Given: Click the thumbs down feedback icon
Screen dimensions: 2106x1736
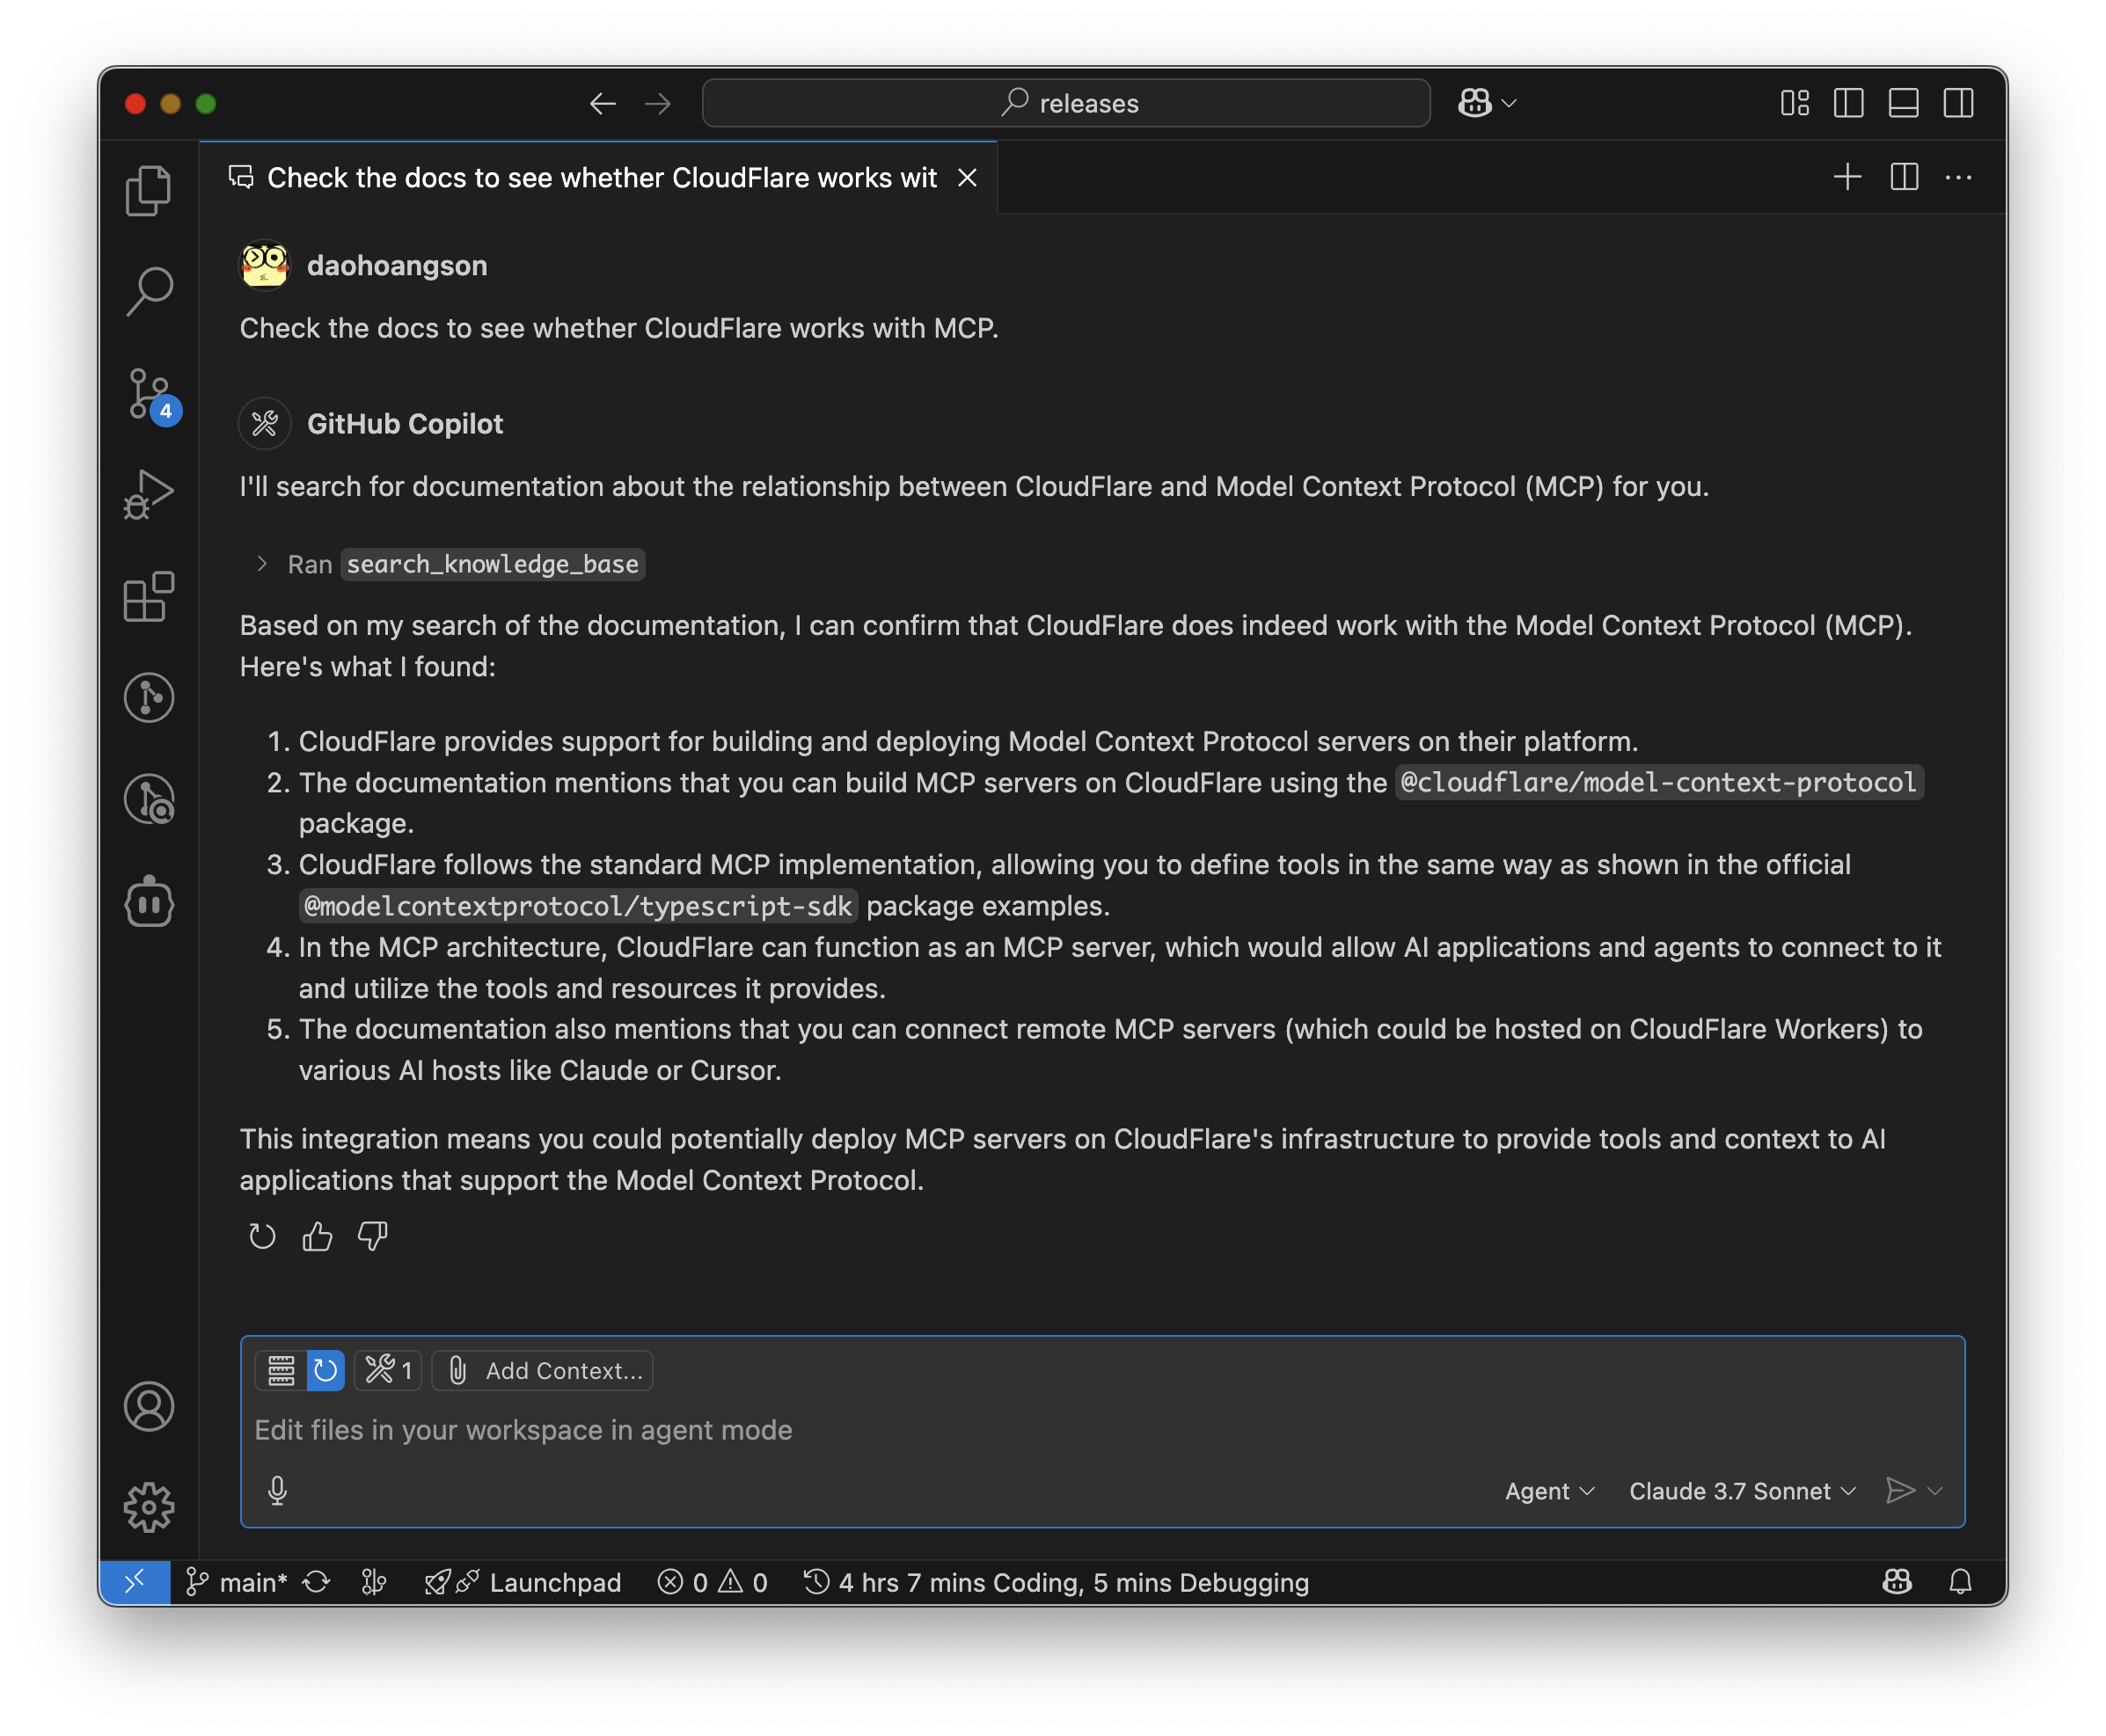Looking at the screenshot, I should [372, 1237].
